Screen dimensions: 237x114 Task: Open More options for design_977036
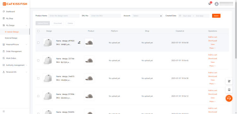click(x=212, y=101)
